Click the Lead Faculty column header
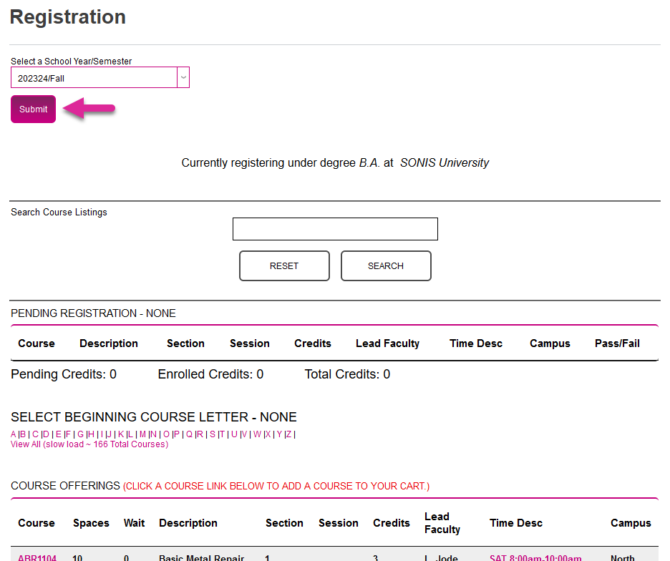670x561 pixels. point(387,343)
